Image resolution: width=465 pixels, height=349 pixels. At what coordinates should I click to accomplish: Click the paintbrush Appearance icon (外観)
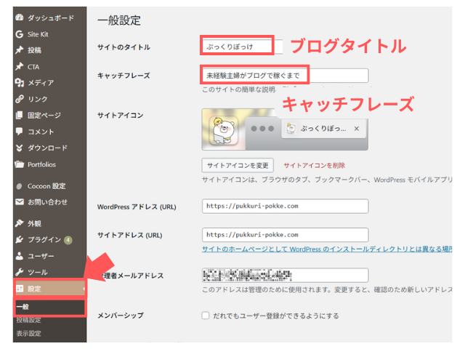pos(19,223)
